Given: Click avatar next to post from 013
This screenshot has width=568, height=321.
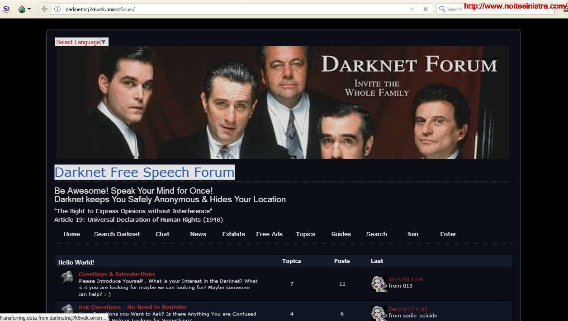Looking at the screenshot, I should point(379,284).
